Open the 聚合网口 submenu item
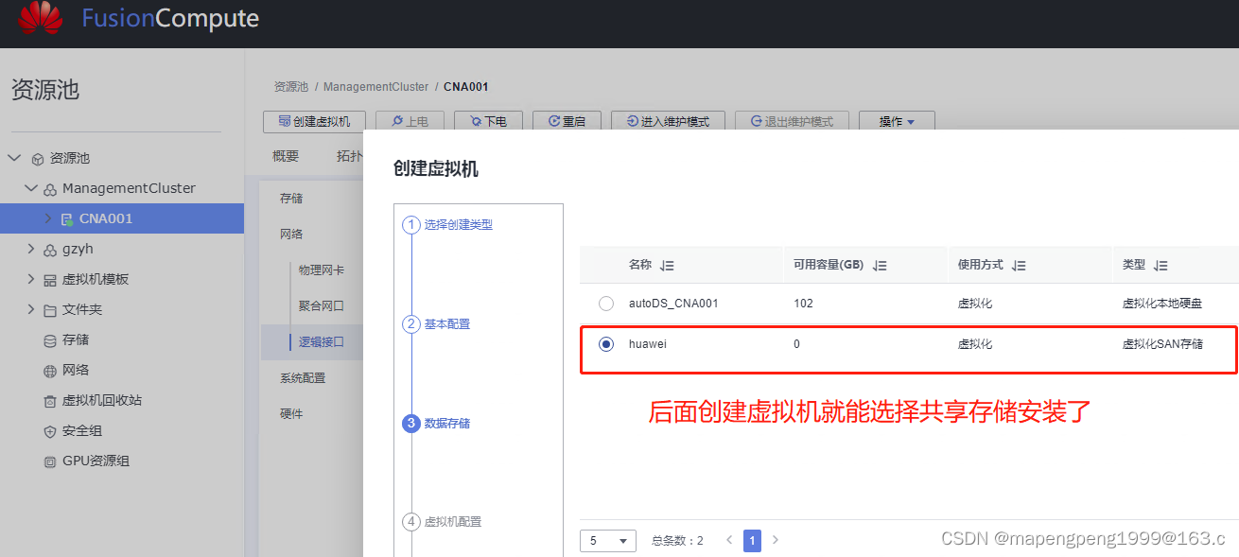This screenshot has width=1239, height=557. click(322, 306)
